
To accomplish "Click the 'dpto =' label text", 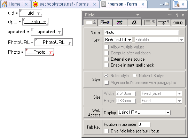I will [x=14, y=22].
